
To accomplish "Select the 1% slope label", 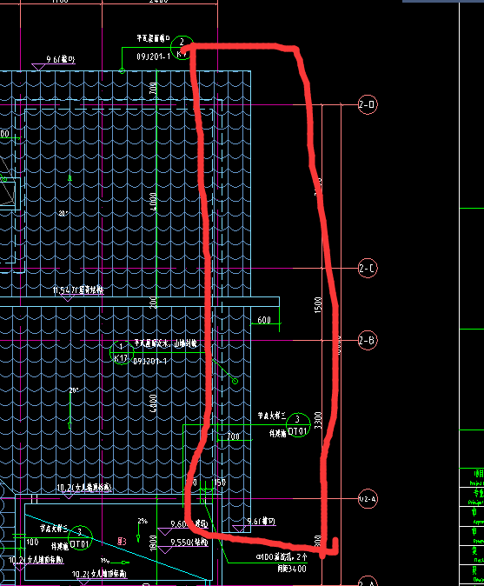I will [105, 561].
